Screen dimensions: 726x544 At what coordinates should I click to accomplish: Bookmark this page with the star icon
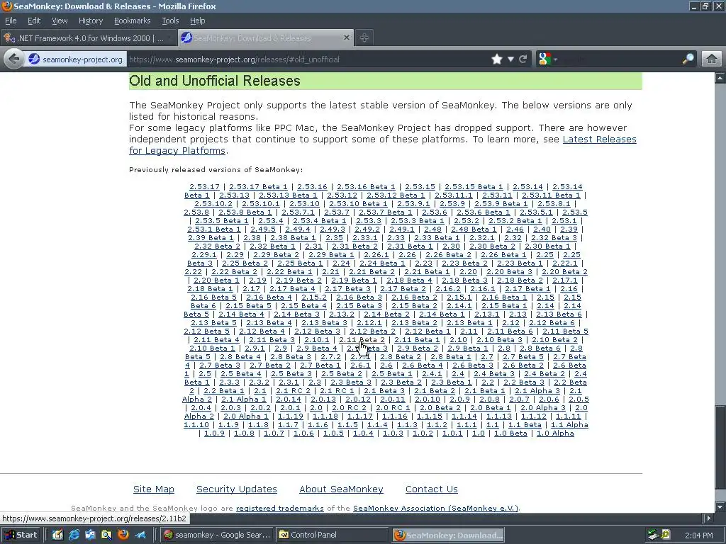click(497, 59)
